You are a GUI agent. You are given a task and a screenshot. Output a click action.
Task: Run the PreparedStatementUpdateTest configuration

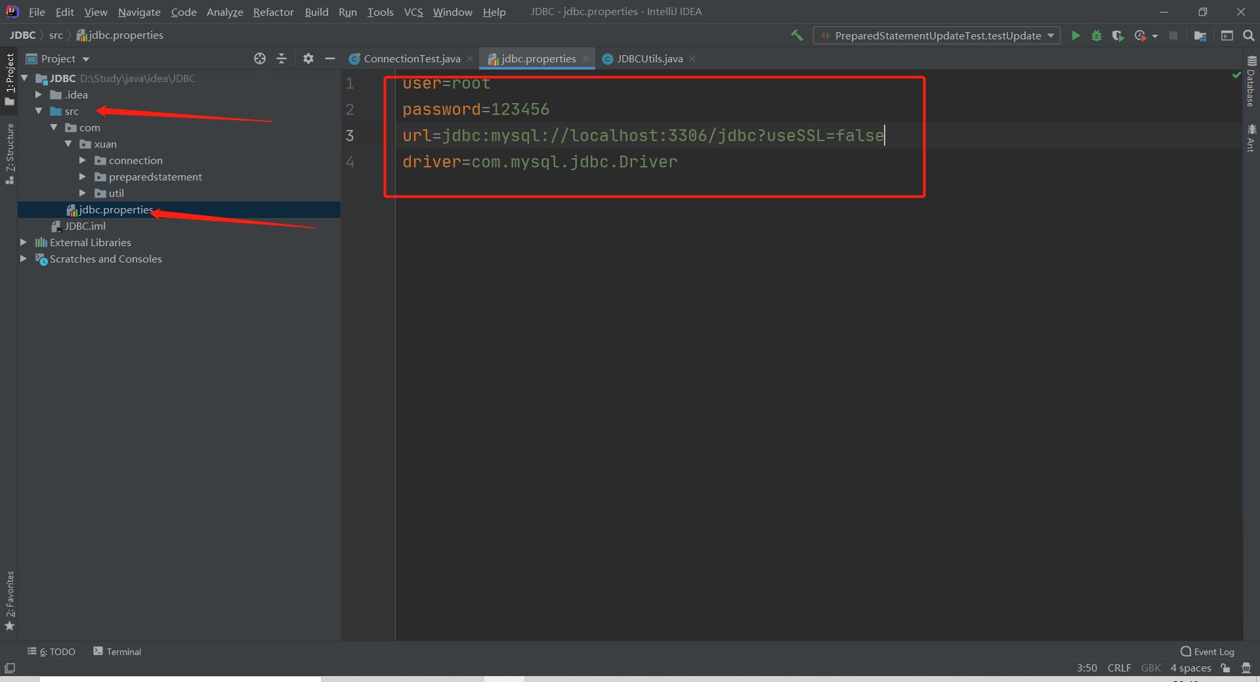point(1076,35)
